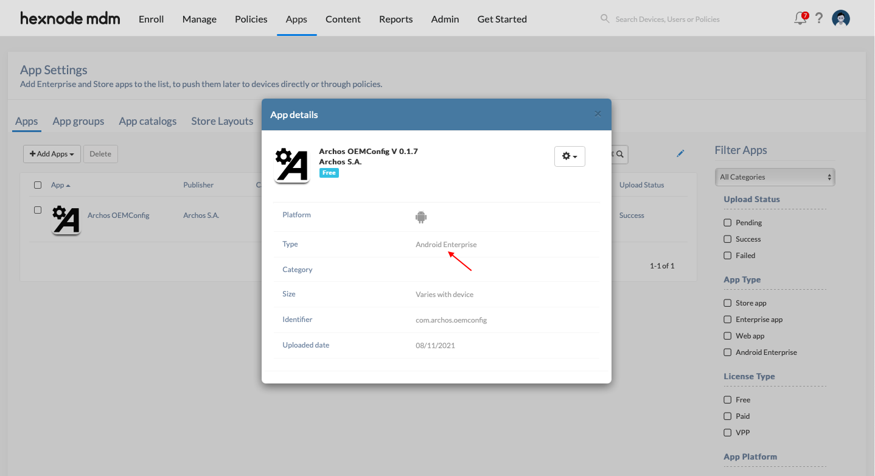Click the 1-1 of 1 pagination text
Viewport: 875px width, 476px height.
point(662,266)
